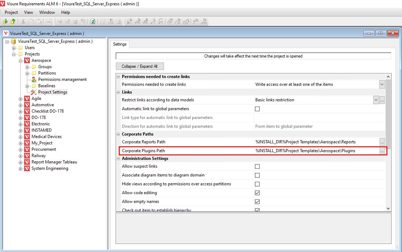
Task: Click the Corporate Plugins Path value field
Action: click(317, 151)
